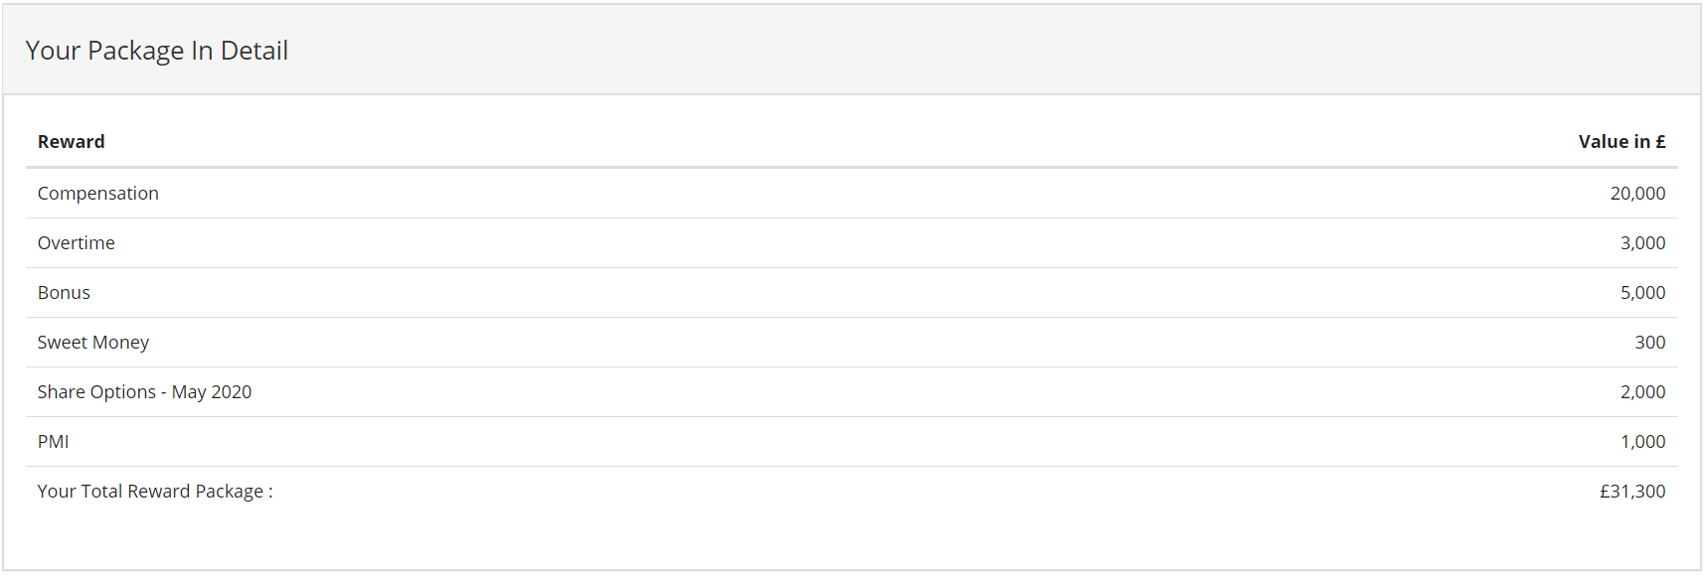Click the 'Your Package In Detail' heading
The width and height of the screenshot is (1708, 579).
click(157, 51)
